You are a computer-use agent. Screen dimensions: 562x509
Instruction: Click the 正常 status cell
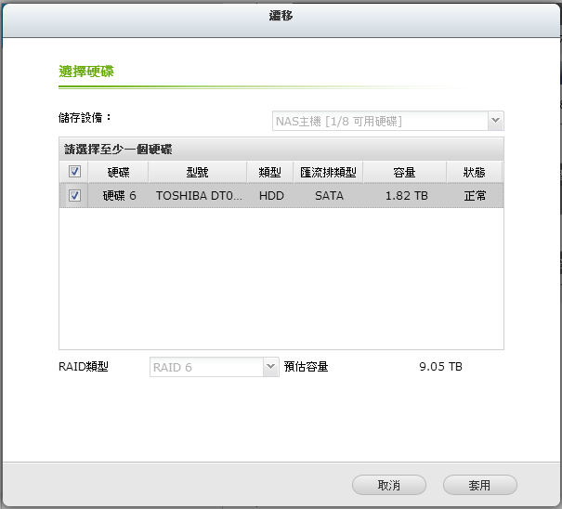(474, 196)
